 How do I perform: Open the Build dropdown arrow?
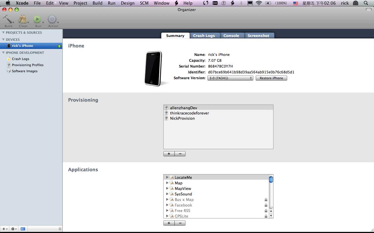click(x=13, y=22)
